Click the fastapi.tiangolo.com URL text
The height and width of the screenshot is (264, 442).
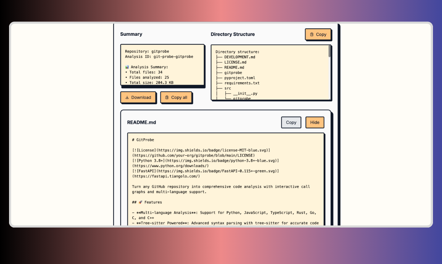(x=166, y=176)
